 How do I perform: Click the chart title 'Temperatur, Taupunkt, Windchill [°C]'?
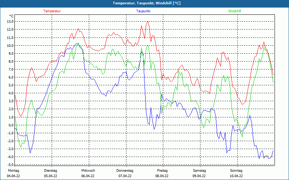click(147, 3)
